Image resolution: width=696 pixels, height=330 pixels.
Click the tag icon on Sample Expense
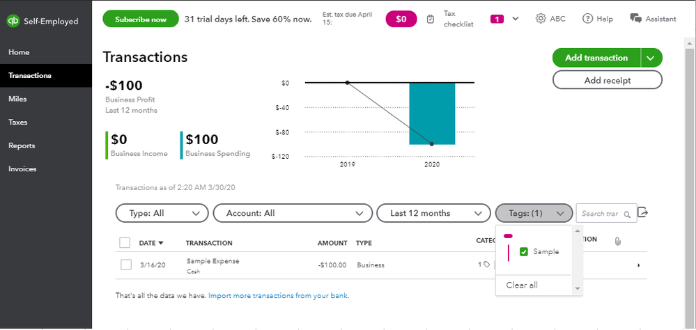(486, 265)
